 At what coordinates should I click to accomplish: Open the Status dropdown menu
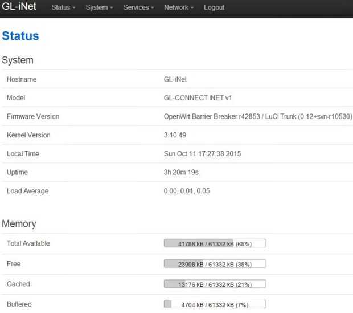pyautogui.click(x=63, y=7)
